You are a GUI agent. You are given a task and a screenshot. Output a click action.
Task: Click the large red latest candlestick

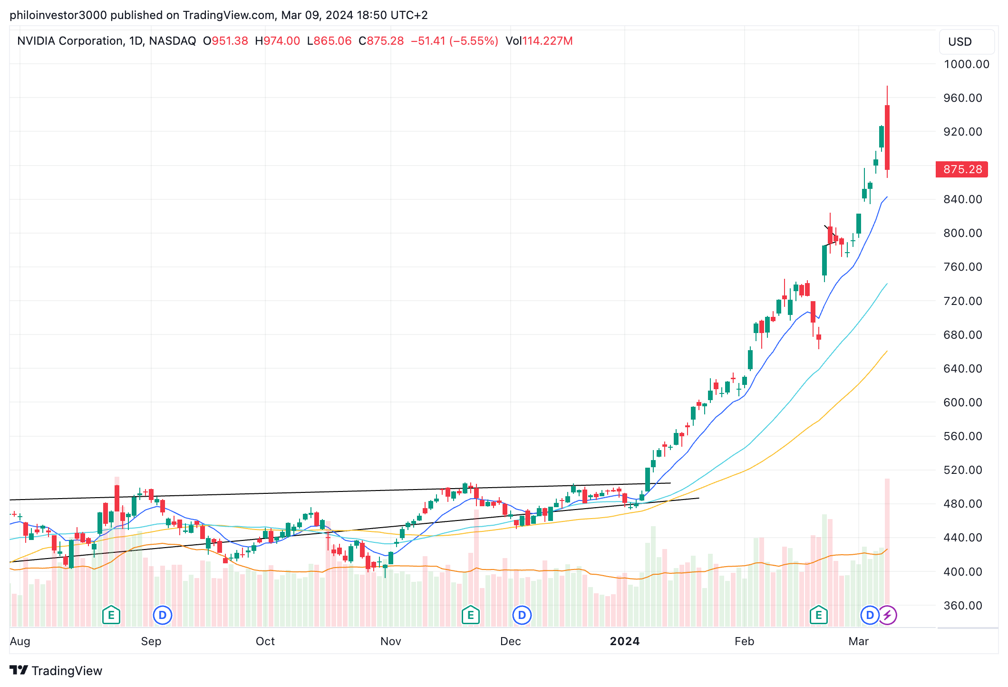[x=887, y=138]
